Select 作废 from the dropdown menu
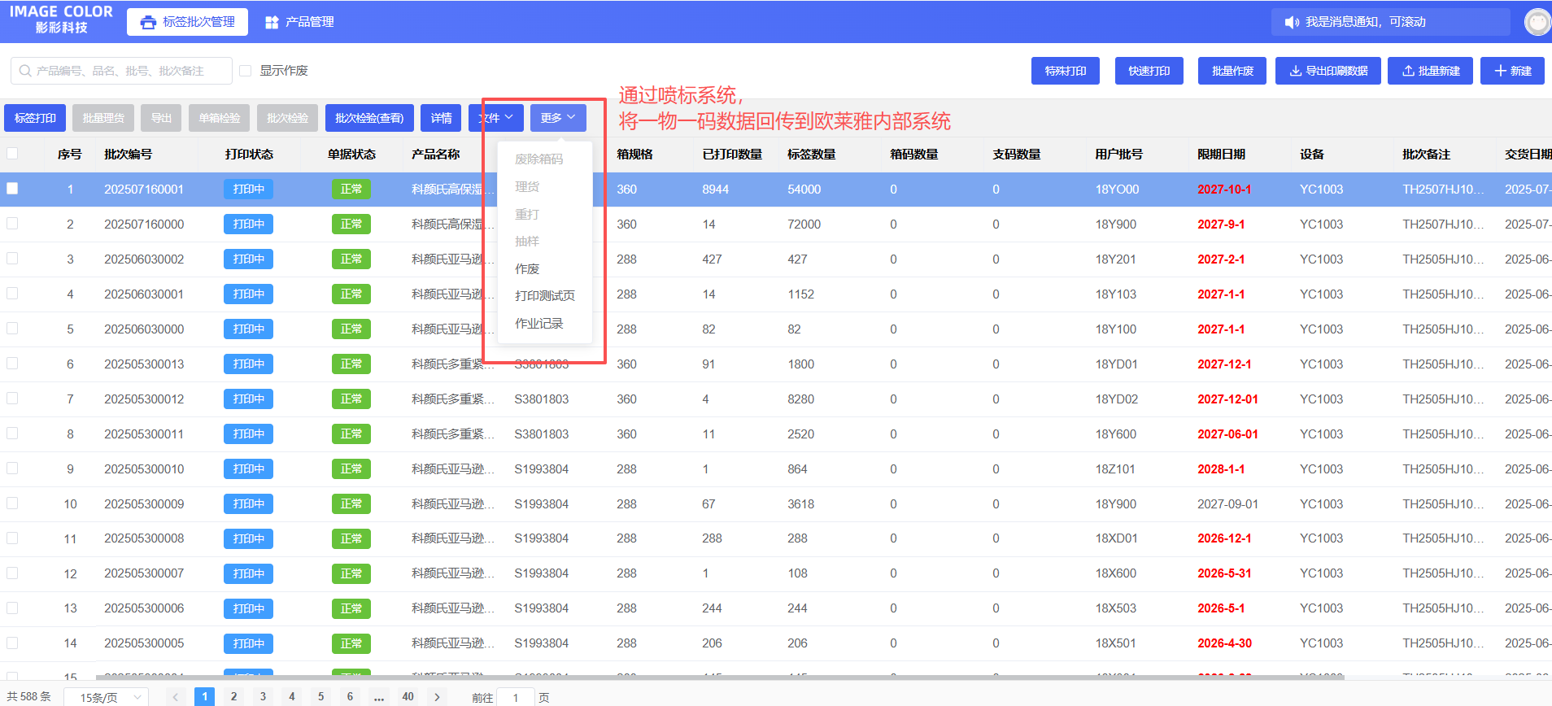 coord(527,268)
